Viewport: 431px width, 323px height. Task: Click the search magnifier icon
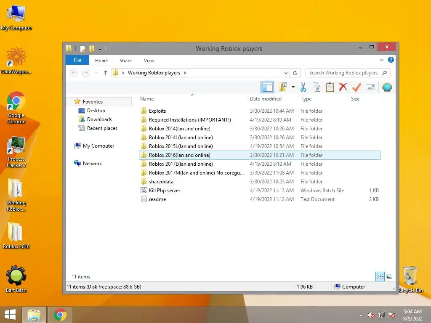point(385,73)
